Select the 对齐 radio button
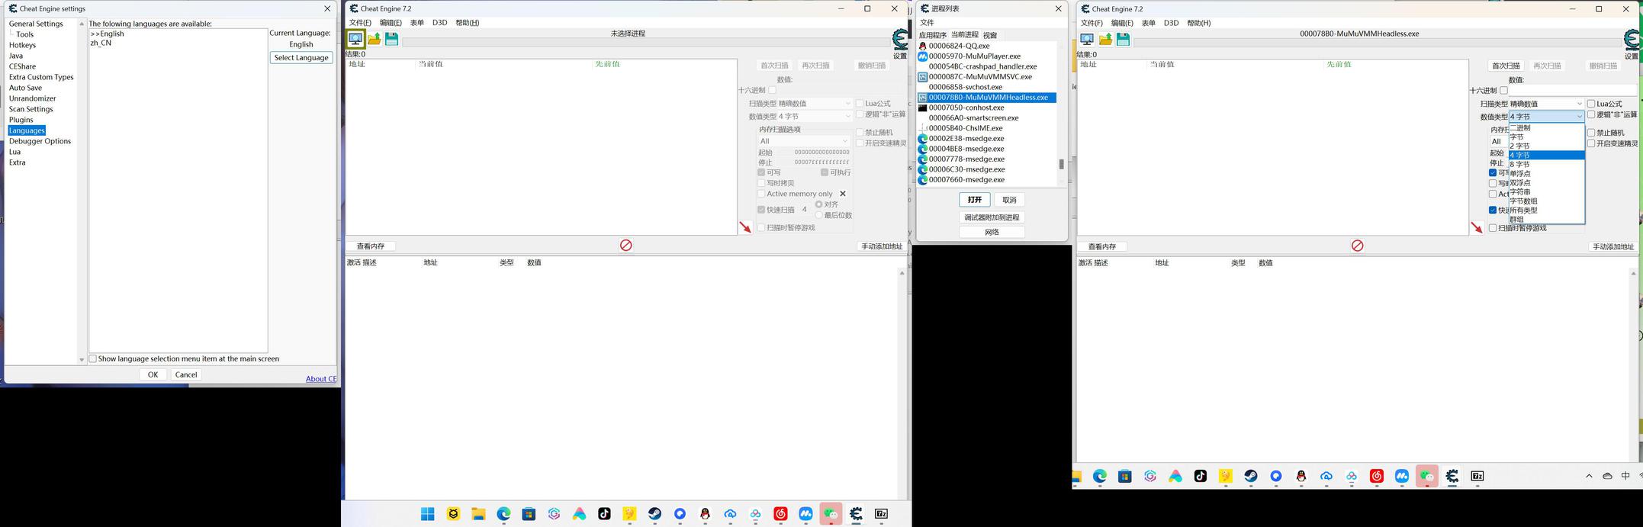The width and height of the screenshot is (1643, 527). coord(819,204)
